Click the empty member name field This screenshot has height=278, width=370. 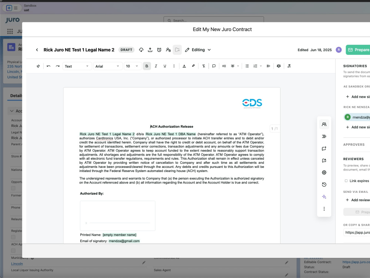coord(120,235)
